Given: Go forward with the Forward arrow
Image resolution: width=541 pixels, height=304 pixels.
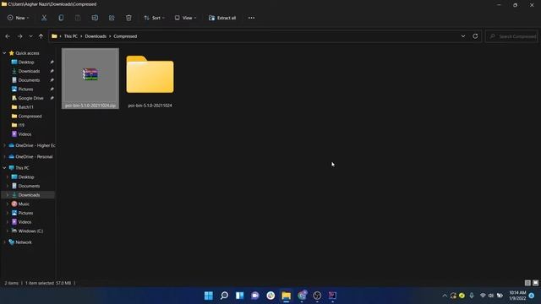Looking at the screenshot, I should (20, 36).
